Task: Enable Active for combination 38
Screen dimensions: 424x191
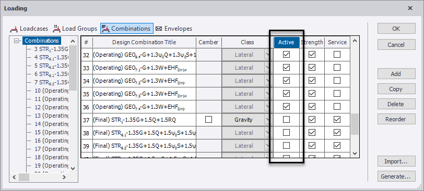Action: pos(286,133)
